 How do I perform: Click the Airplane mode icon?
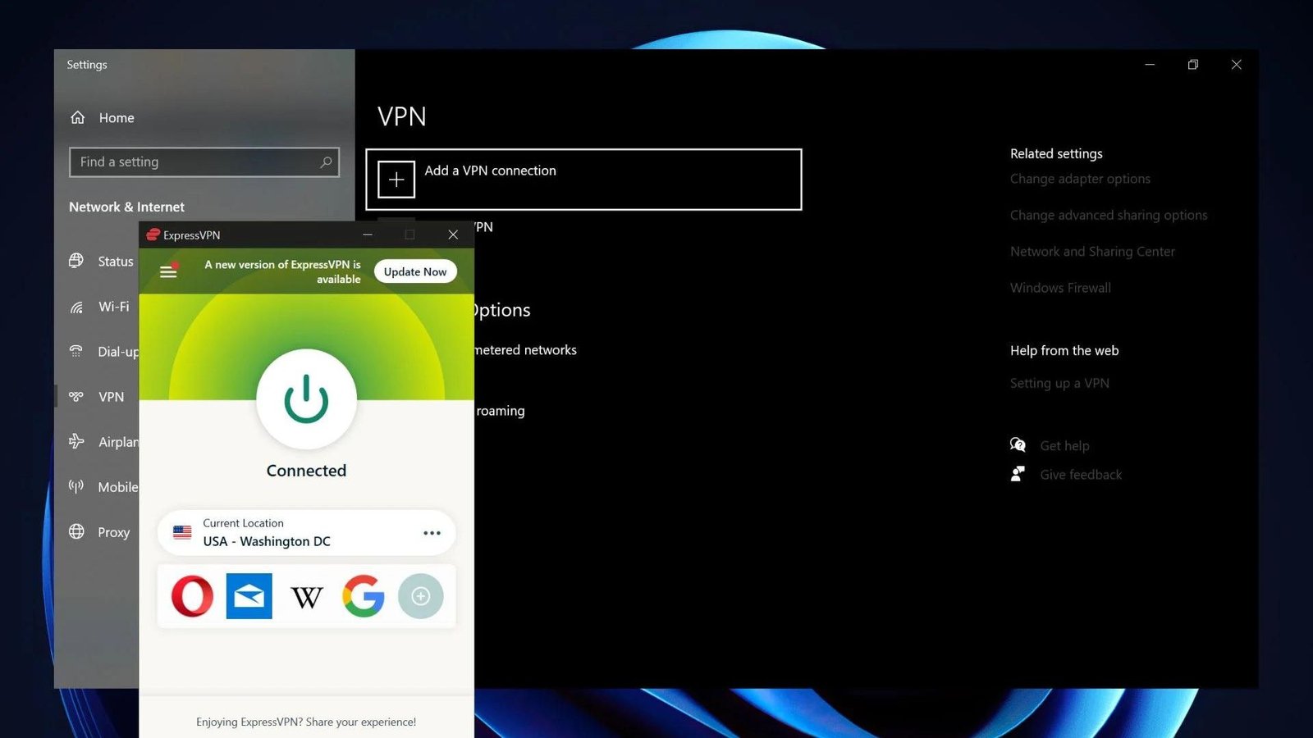(x=76, y=441)
